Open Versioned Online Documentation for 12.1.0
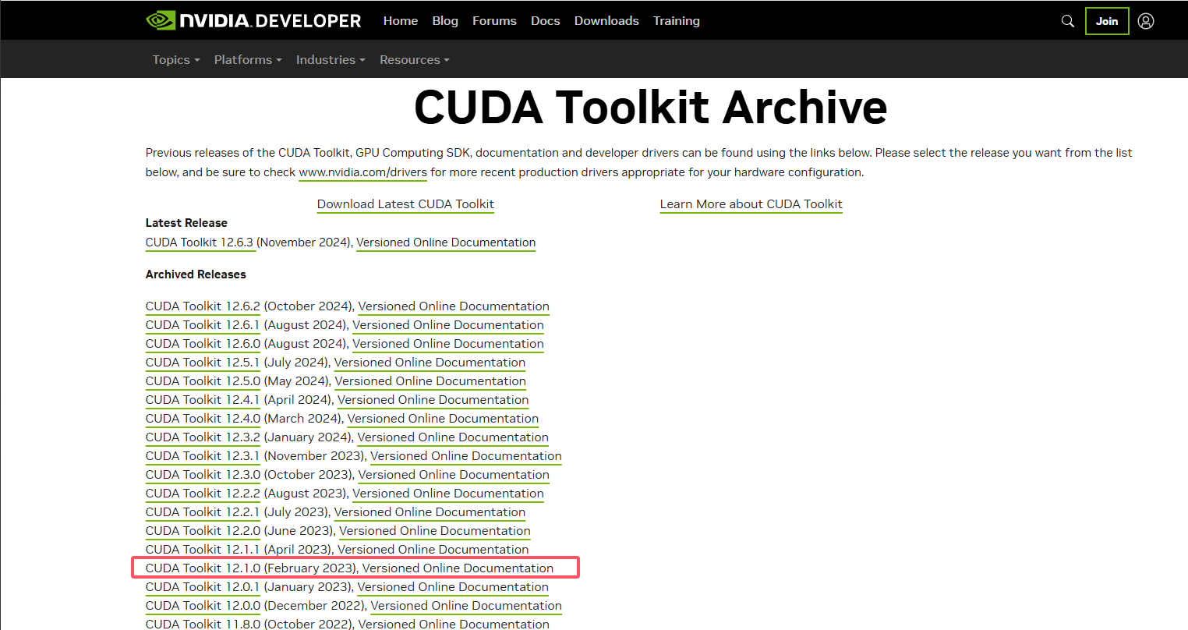 coord(458,568)
